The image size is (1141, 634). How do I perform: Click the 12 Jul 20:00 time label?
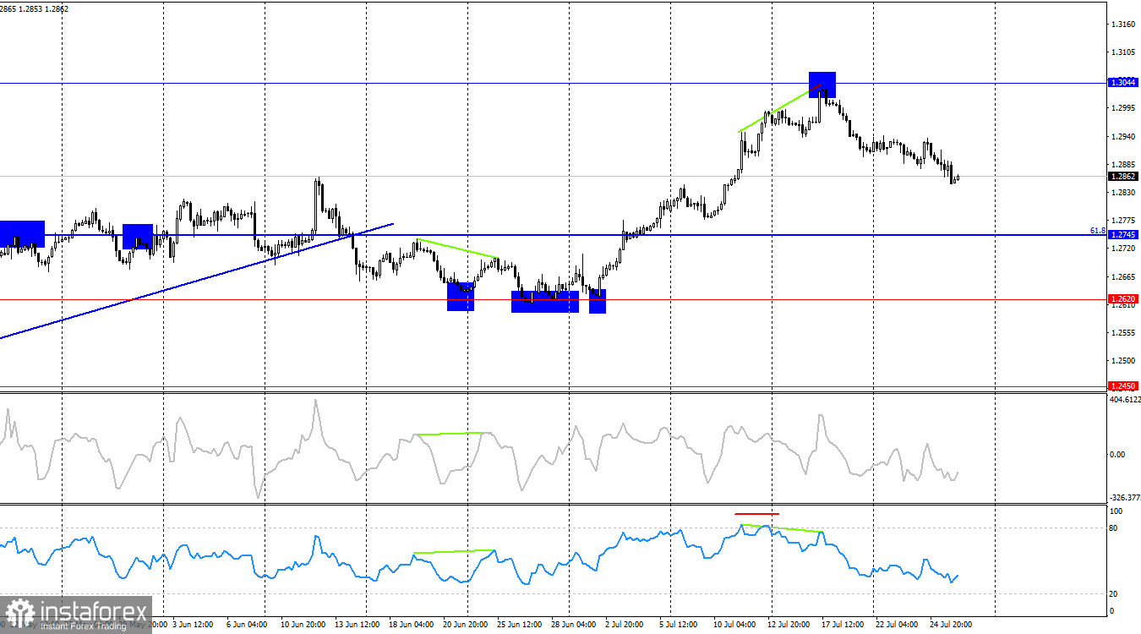pyautogui.click(x=789, y=625)
